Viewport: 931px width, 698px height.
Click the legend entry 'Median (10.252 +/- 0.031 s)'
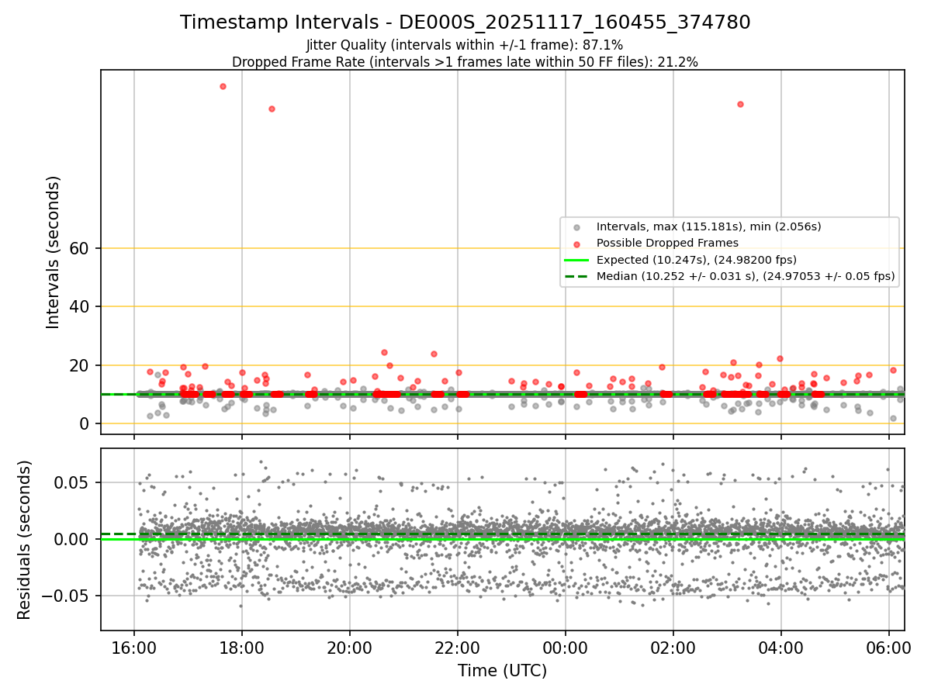click(x=746, y=275)
